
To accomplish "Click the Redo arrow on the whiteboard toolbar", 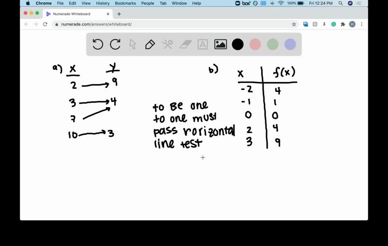I will [x=115, y=44].
